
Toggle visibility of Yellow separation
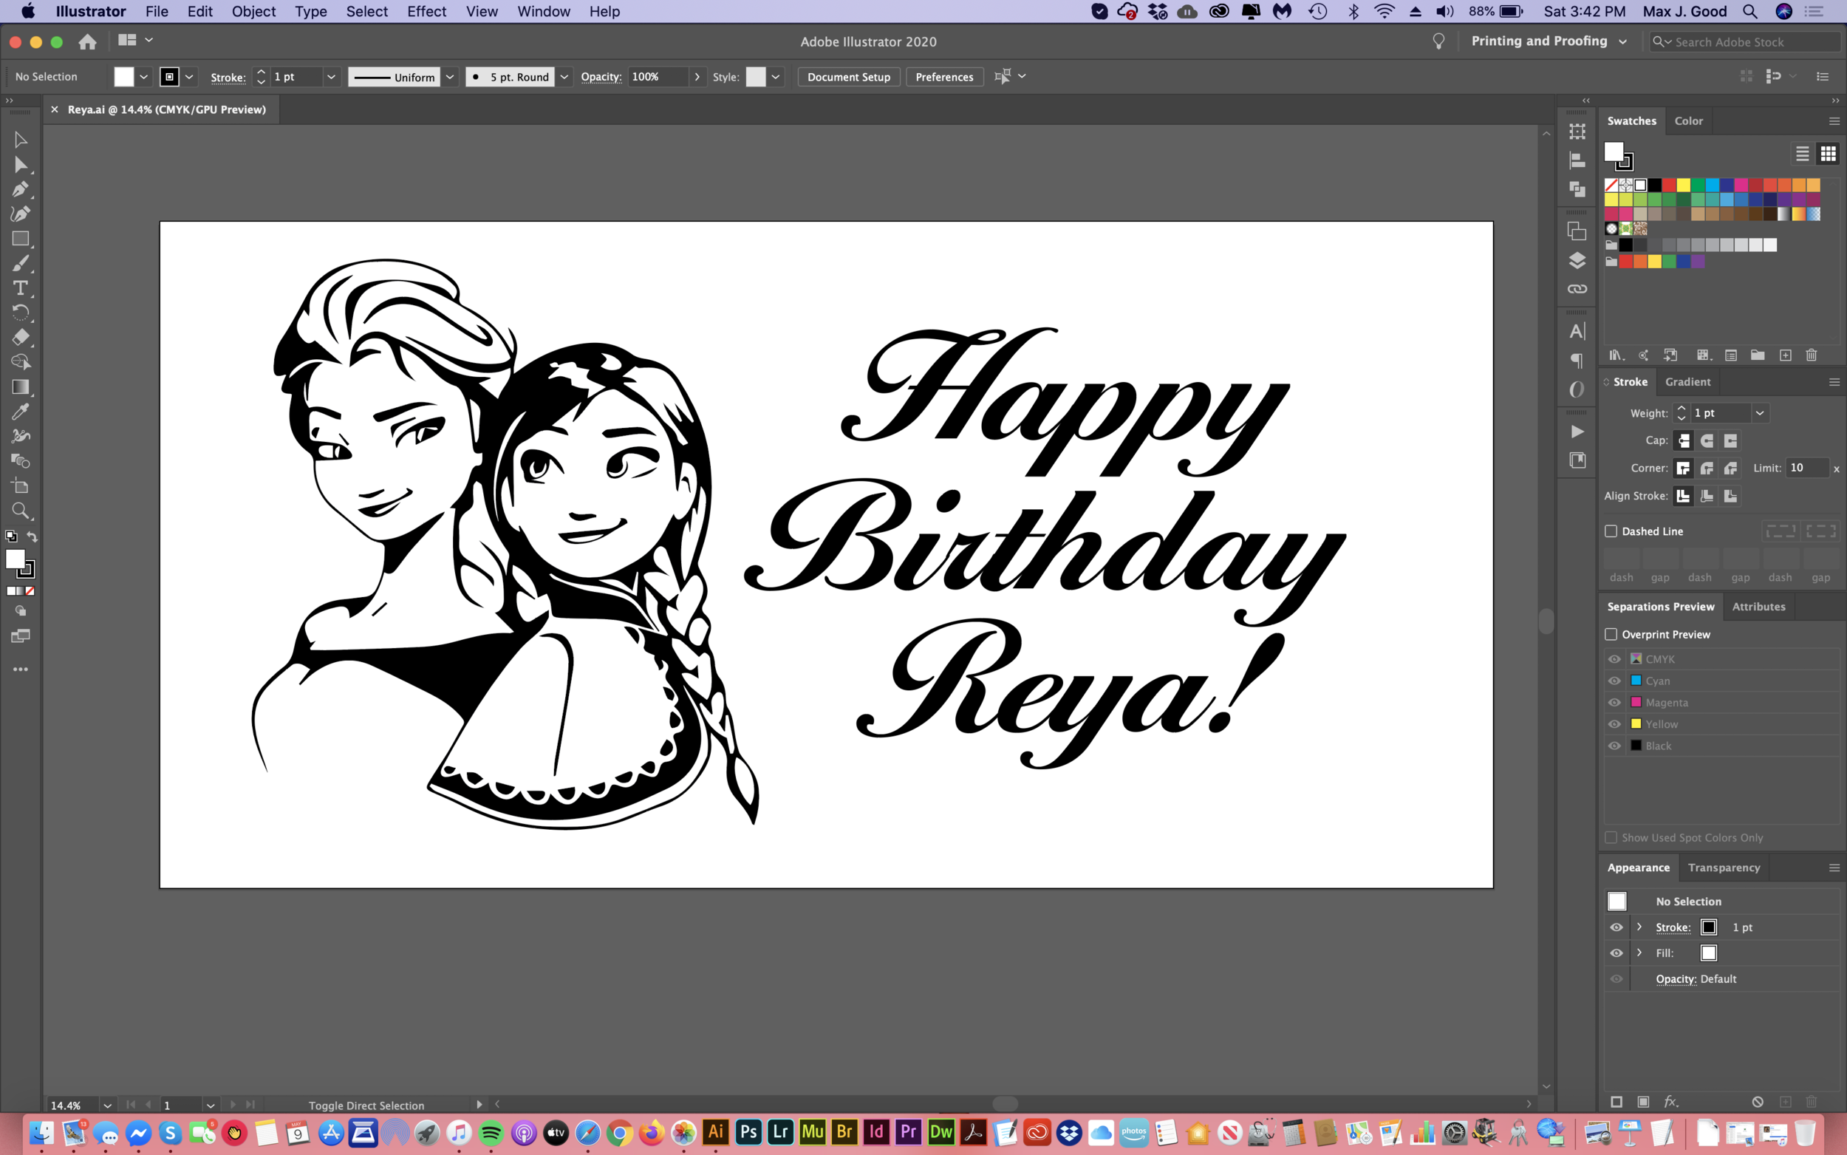click(1614, 724)
